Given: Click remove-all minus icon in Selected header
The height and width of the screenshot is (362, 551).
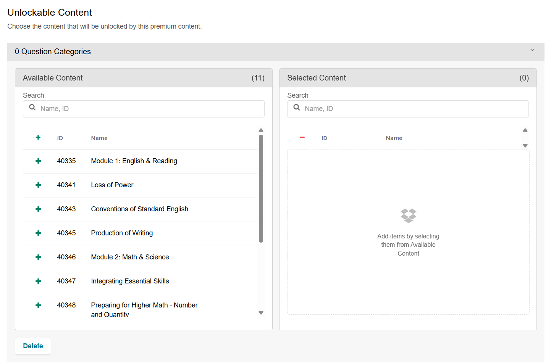Looking at the screenshot, I should [302, 138].
